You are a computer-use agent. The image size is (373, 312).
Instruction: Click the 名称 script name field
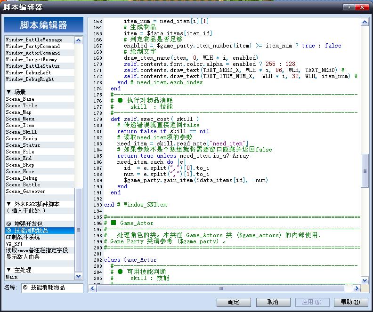tap(52, 288)
